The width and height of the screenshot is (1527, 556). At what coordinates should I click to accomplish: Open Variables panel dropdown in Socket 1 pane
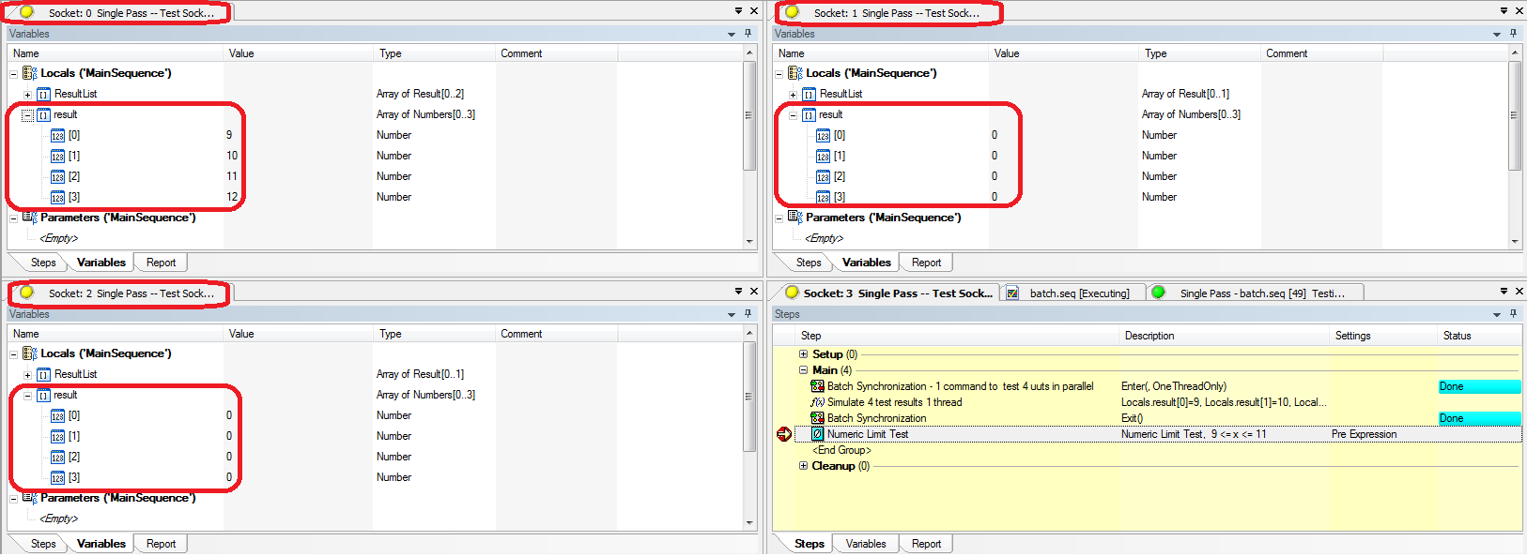[1497, 35]
